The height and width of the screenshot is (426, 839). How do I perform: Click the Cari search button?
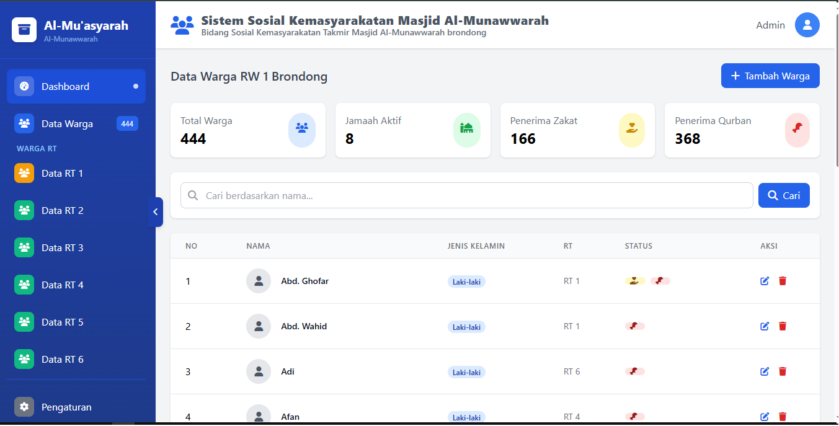(x=783, y=195)
